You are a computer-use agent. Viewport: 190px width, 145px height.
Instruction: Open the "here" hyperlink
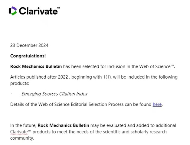click(x=157, y=105)
